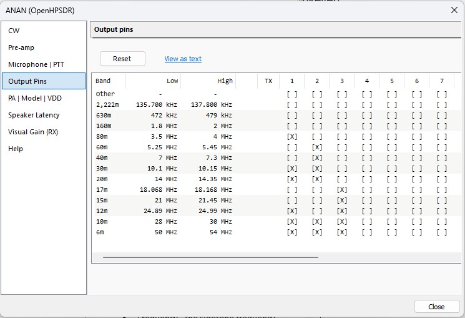Select the 630m band label

[104, 115]
